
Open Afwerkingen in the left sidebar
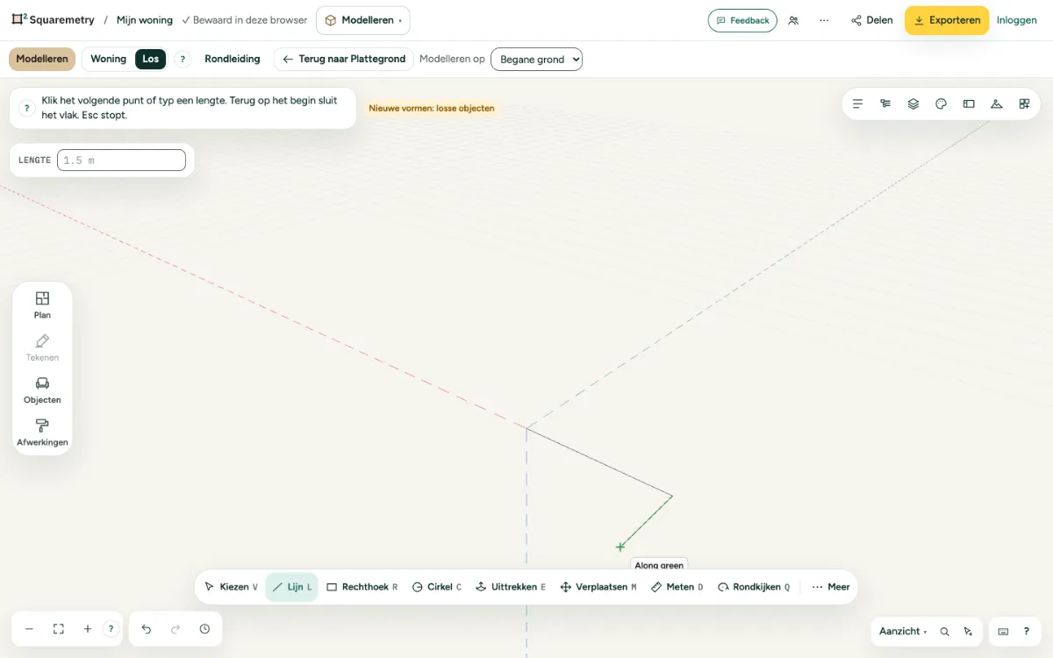click(42, 433)
